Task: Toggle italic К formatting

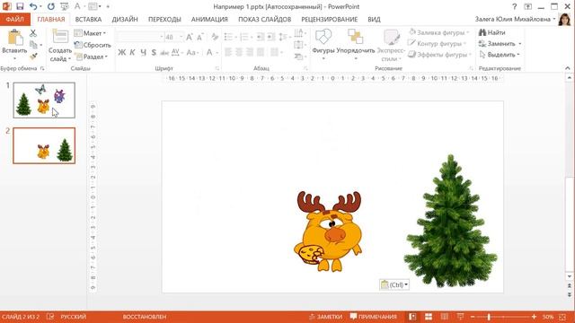Action: click(132, 53)
